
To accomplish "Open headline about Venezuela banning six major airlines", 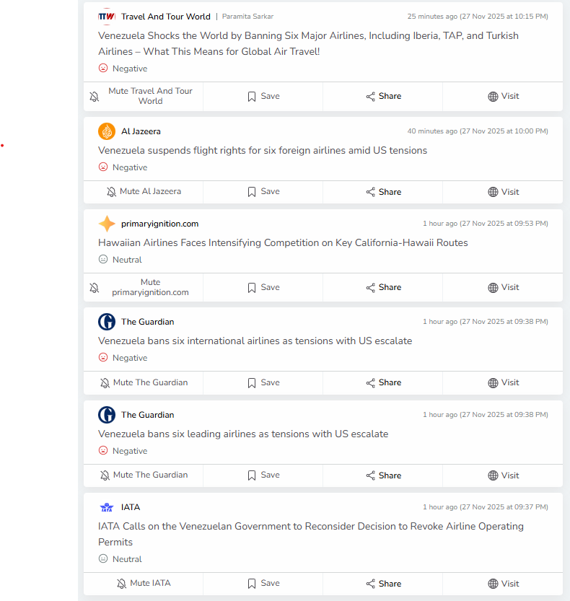I will pos(308,43).
